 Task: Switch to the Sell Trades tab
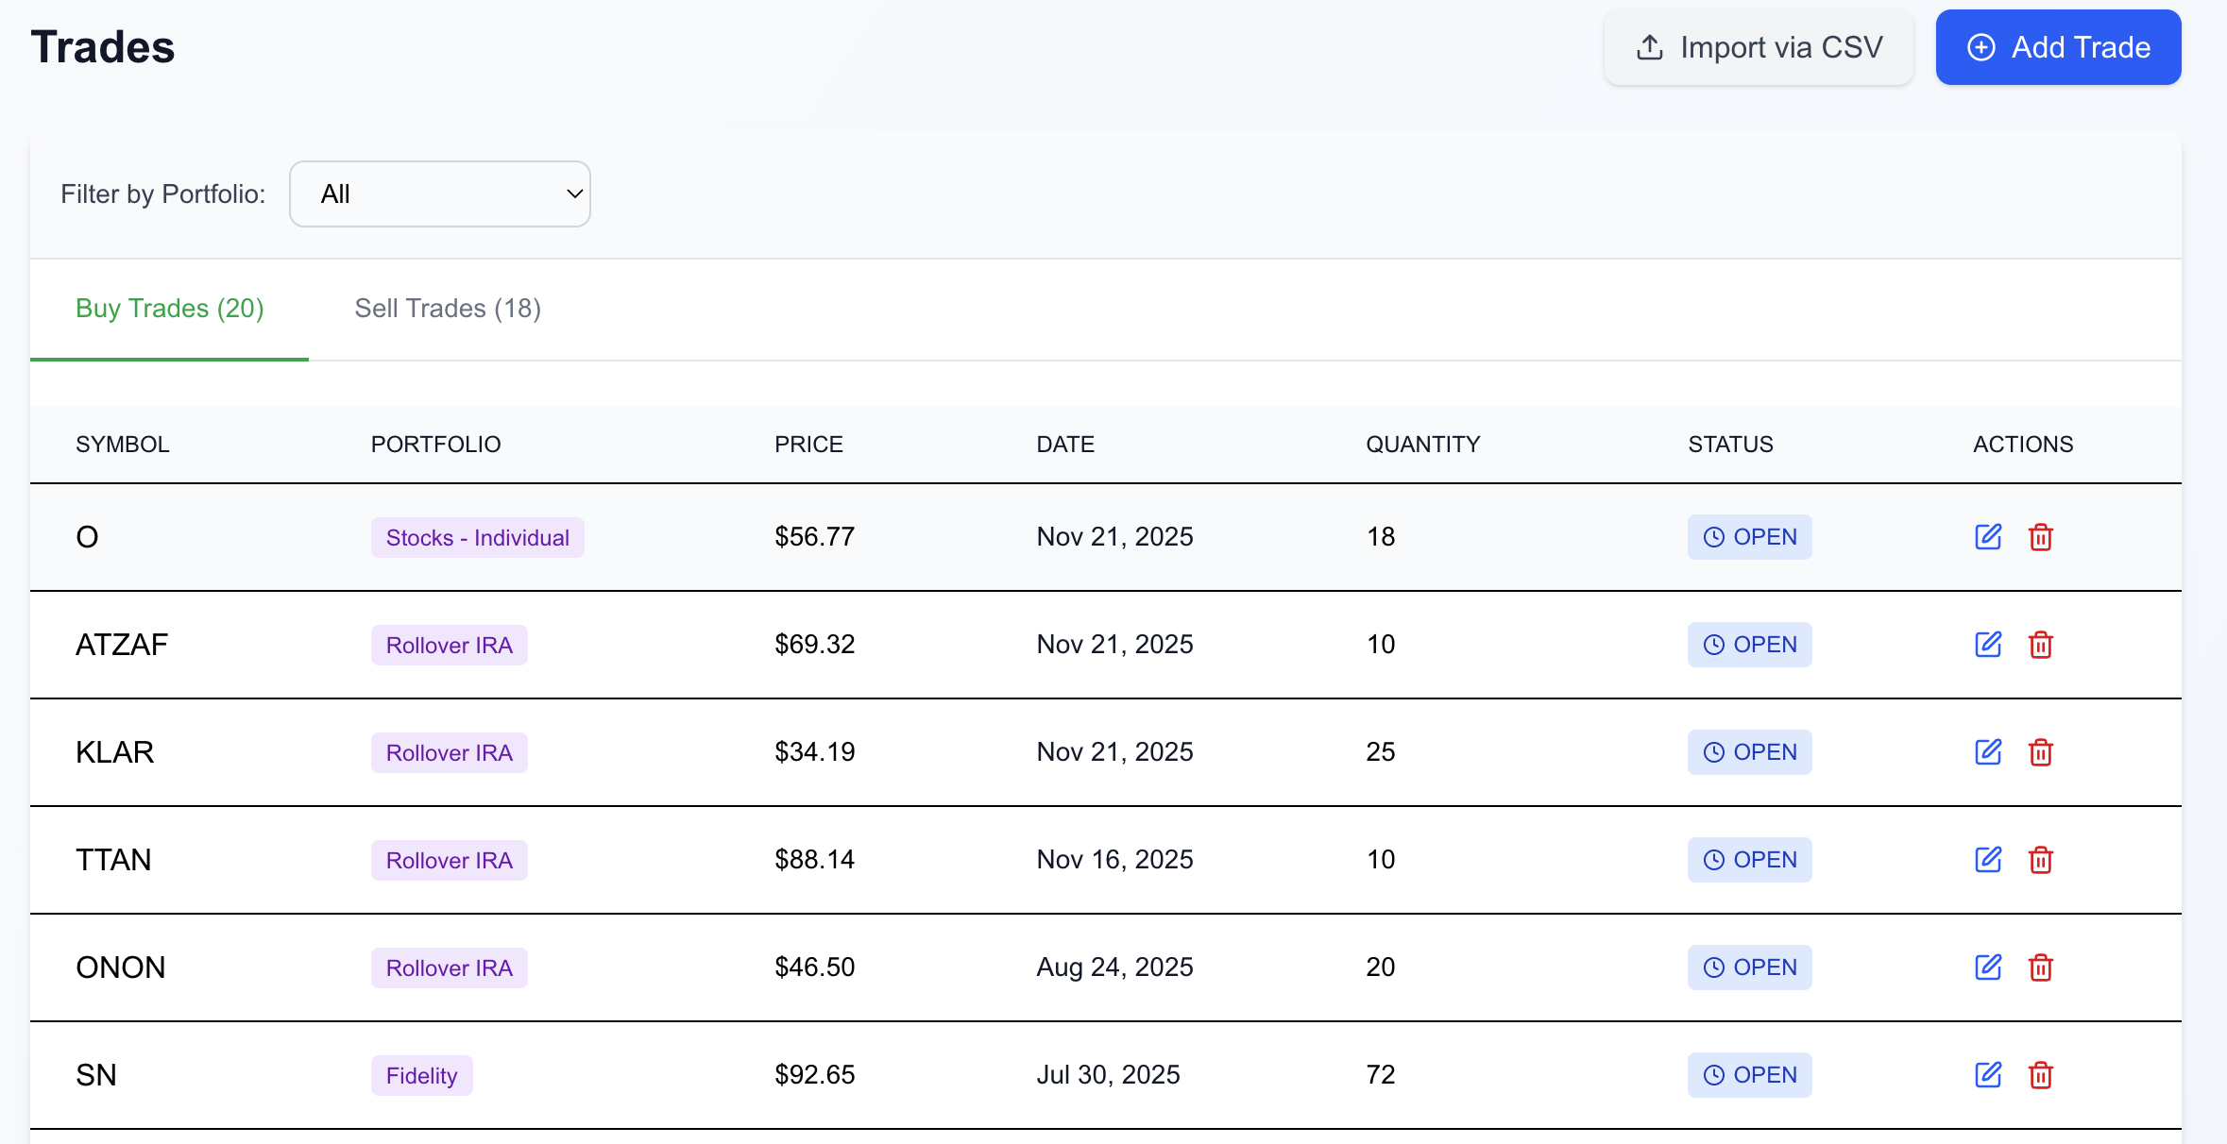pos(448,308)
